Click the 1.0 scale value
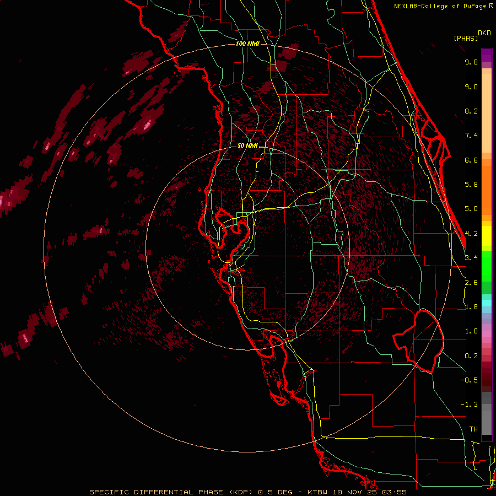Screen dimensions: 496x496 [471, 331]
